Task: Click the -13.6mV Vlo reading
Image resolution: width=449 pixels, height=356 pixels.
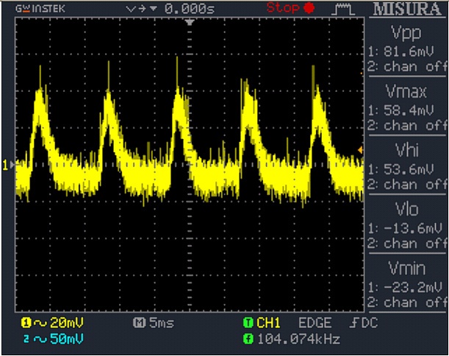Action: [x=413, y=229]
